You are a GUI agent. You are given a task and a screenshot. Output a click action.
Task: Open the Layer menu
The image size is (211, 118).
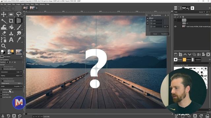[23, 4]
